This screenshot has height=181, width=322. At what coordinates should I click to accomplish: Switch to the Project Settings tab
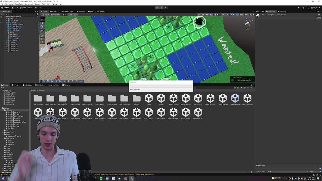[66, 11]
